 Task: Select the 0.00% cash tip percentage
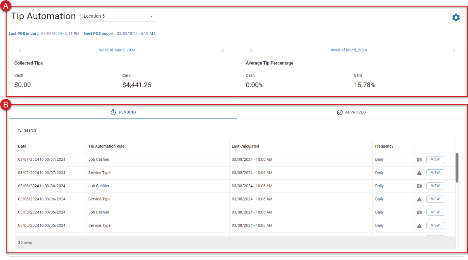tap(254, 85)
